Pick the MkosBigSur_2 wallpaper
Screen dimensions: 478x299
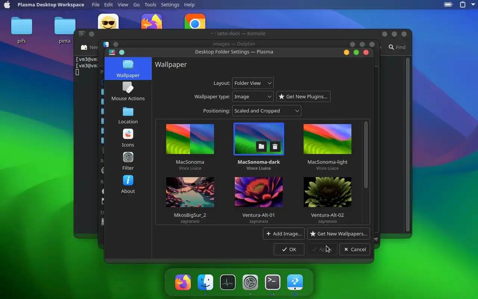pos(190,192)
